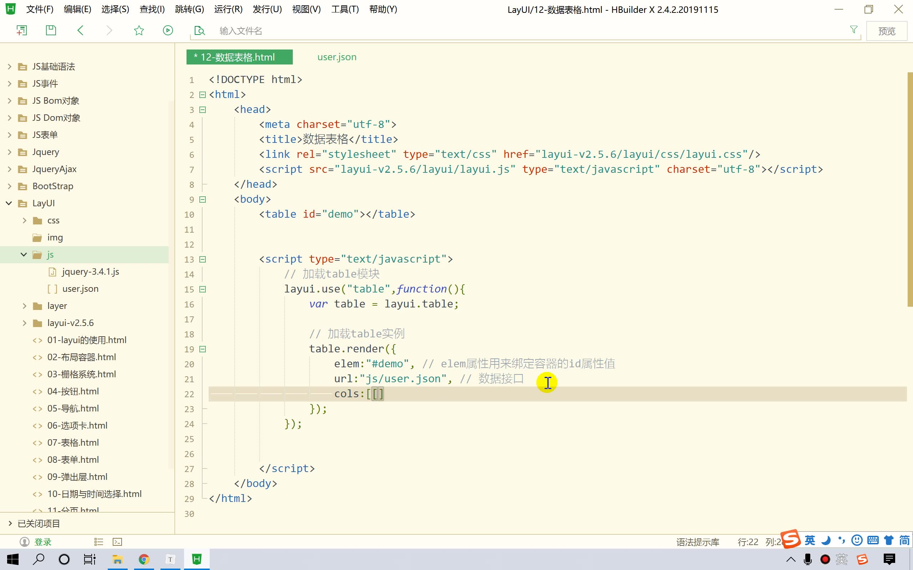Click the 登录 login link
The image size is (913, 570).
tap(43, 542)
